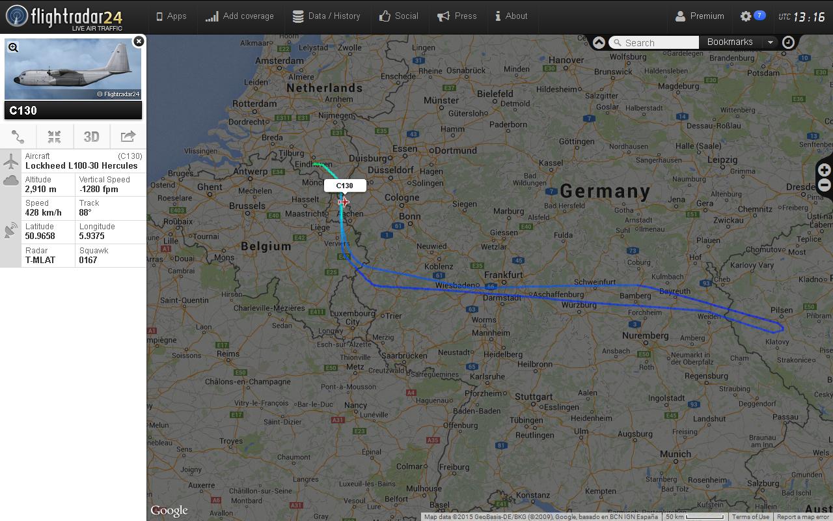The image size is (833, 521).
Task: Open the Data / History menu
Action: coord(326,16)
